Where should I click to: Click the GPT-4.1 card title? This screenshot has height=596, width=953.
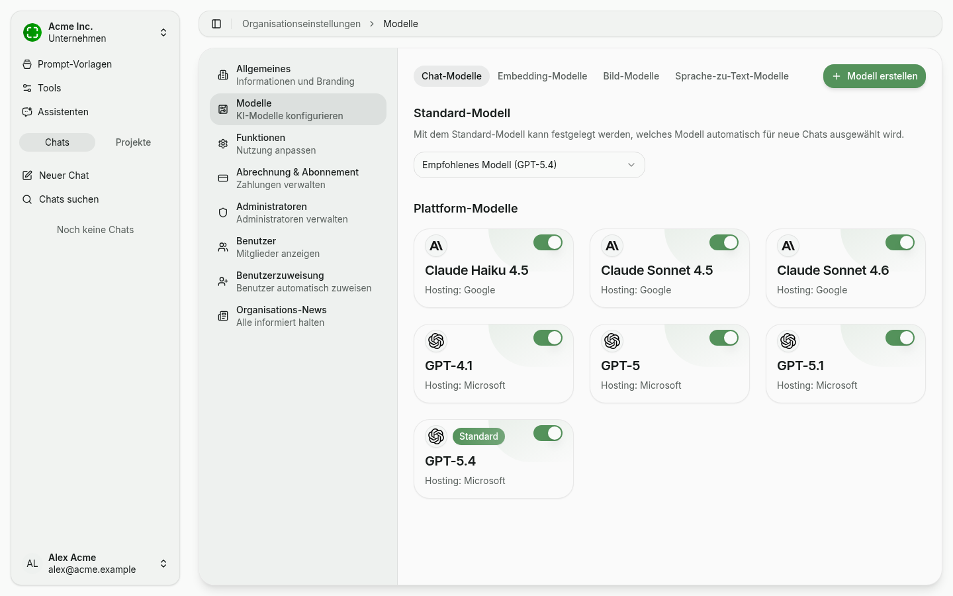[x=449, y=366]
